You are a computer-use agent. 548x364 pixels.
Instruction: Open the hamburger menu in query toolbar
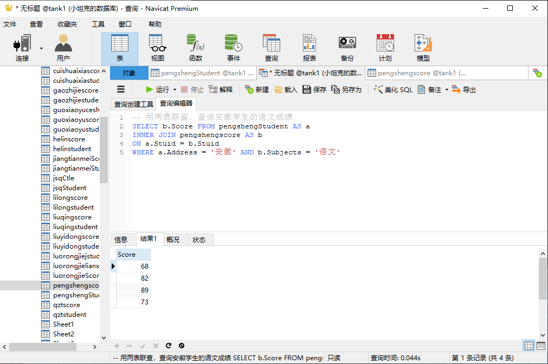point(121,89)
